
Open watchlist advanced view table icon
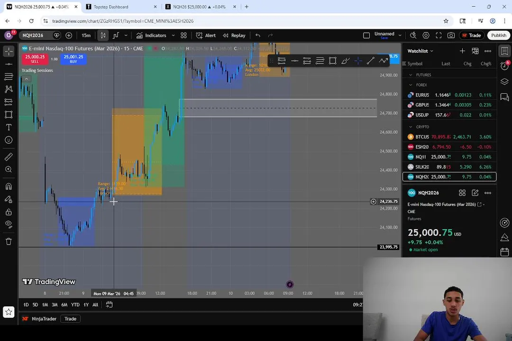[475, 51]
